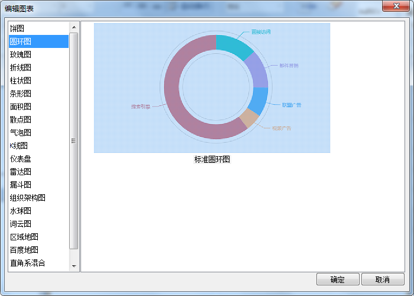This screenshot has width=414, height=296.
Task: Choose 词云图 chart type
Action: click(x=21, y=224)
